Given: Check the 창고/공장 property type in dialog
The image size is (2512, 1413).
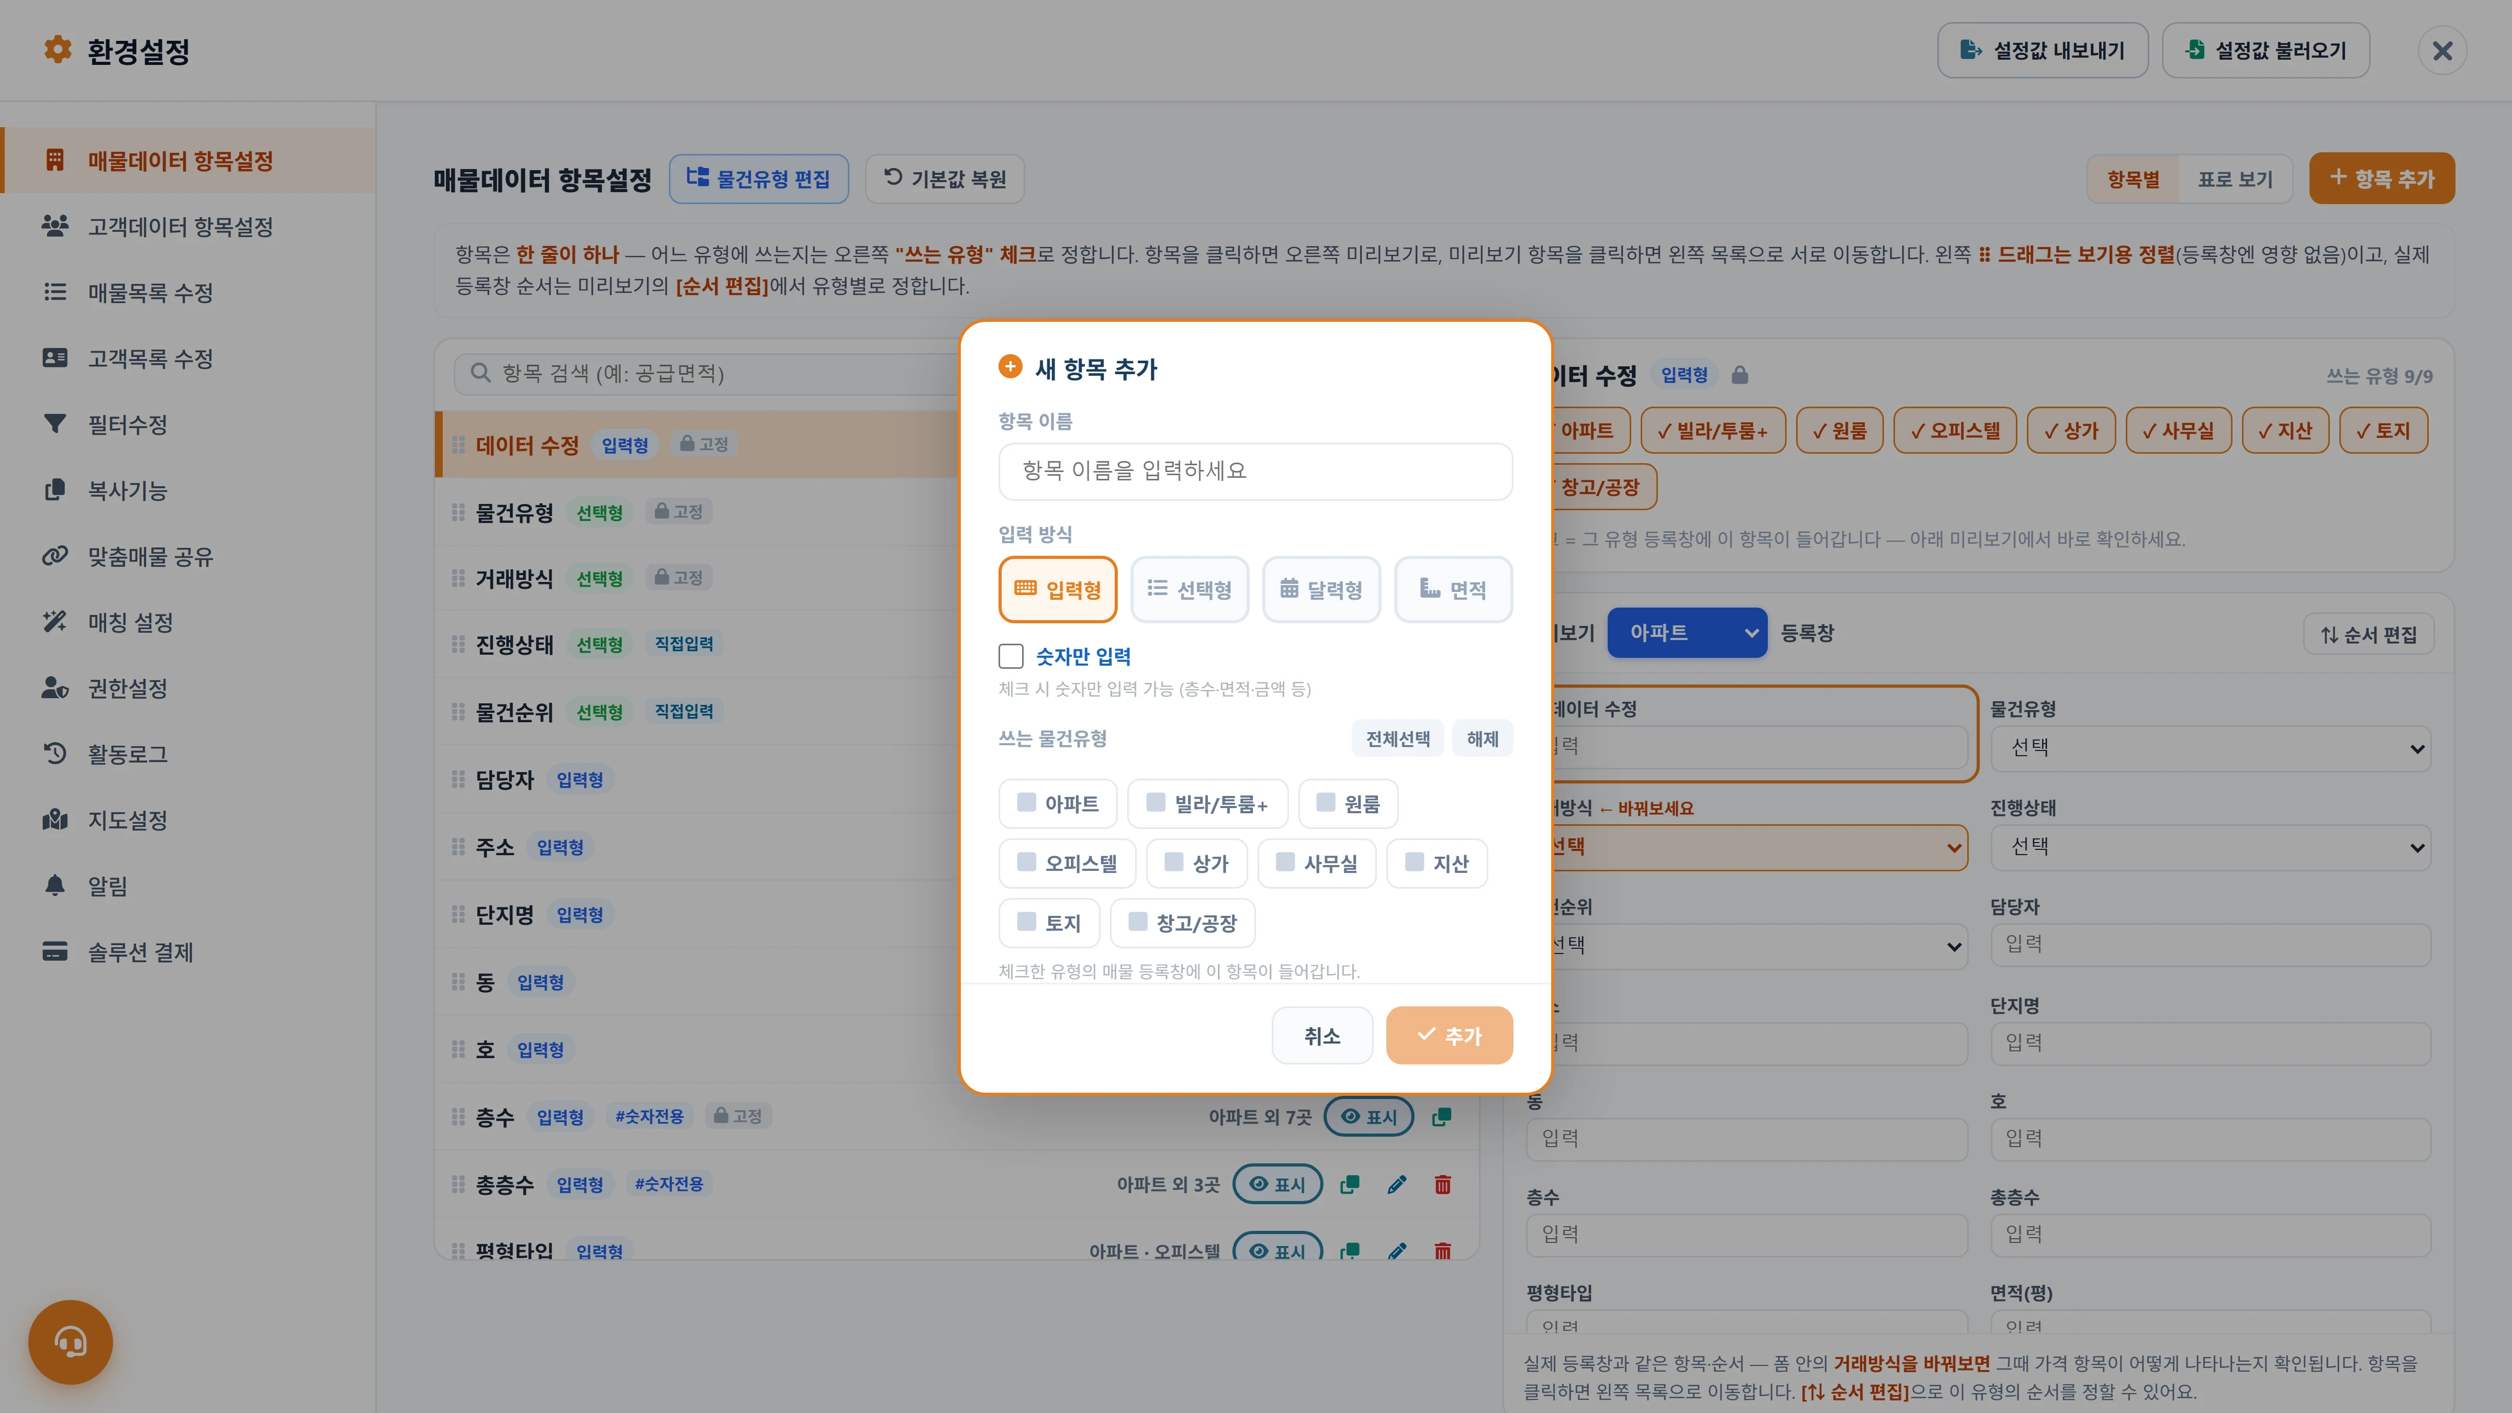Looking at the screenshot, I should pos(1182,923).
